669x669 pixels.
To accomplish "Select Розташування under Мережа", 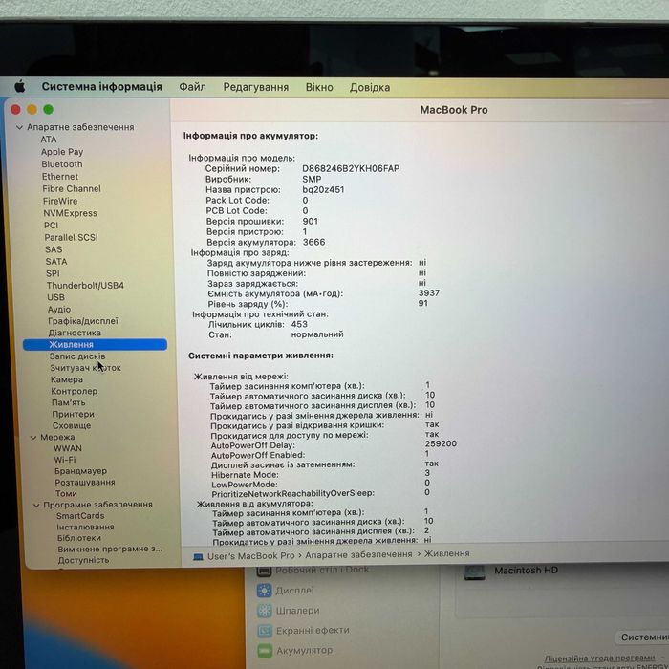I will pyautogui.click(x=85, y=482).
